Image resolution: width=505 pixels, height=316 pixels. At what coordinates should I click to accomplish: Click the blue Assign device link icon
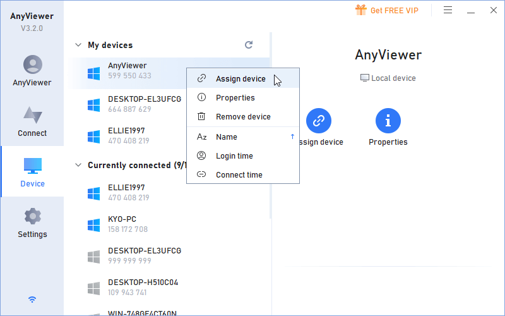(x=319, y=120)
